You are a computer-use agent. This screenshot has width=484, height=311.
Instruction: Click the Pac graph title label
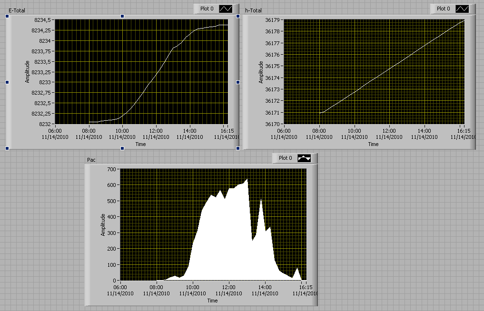click(x=91, y=160)
